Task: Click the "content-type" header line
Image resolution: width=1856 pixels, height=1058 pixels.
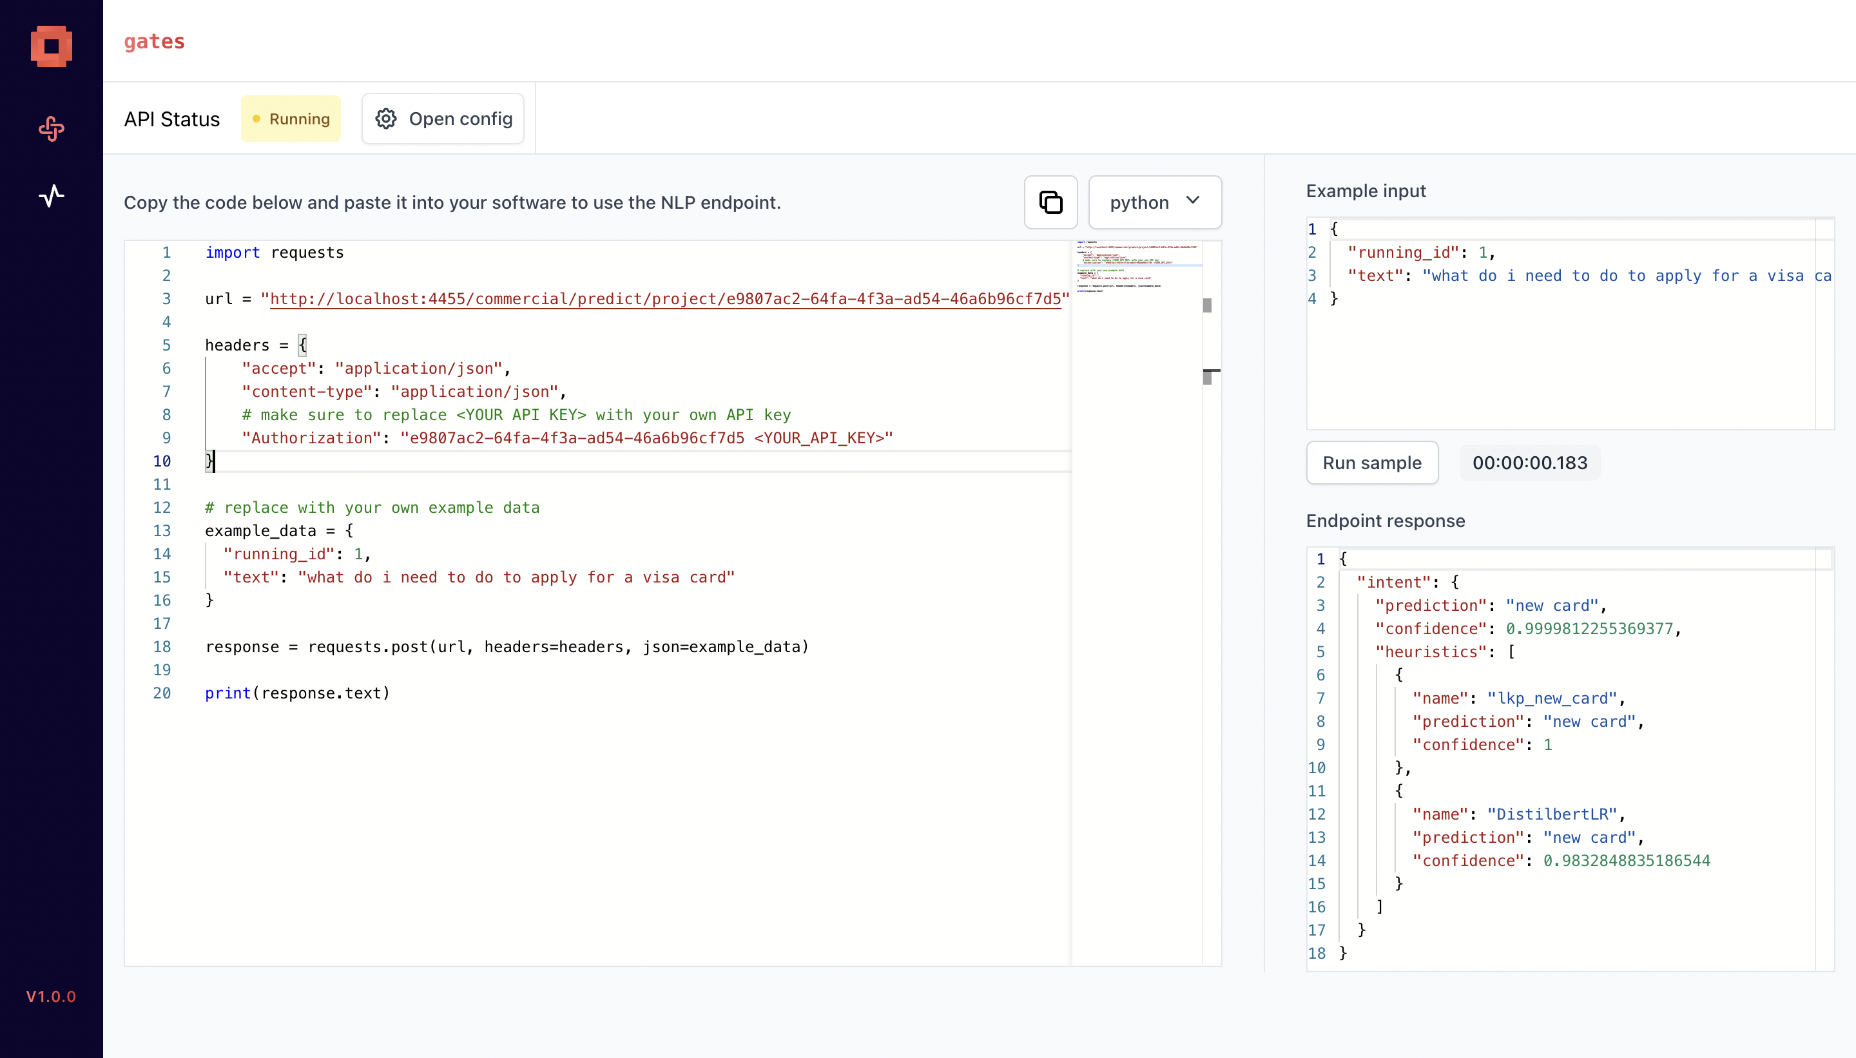Action: point(404,391)
